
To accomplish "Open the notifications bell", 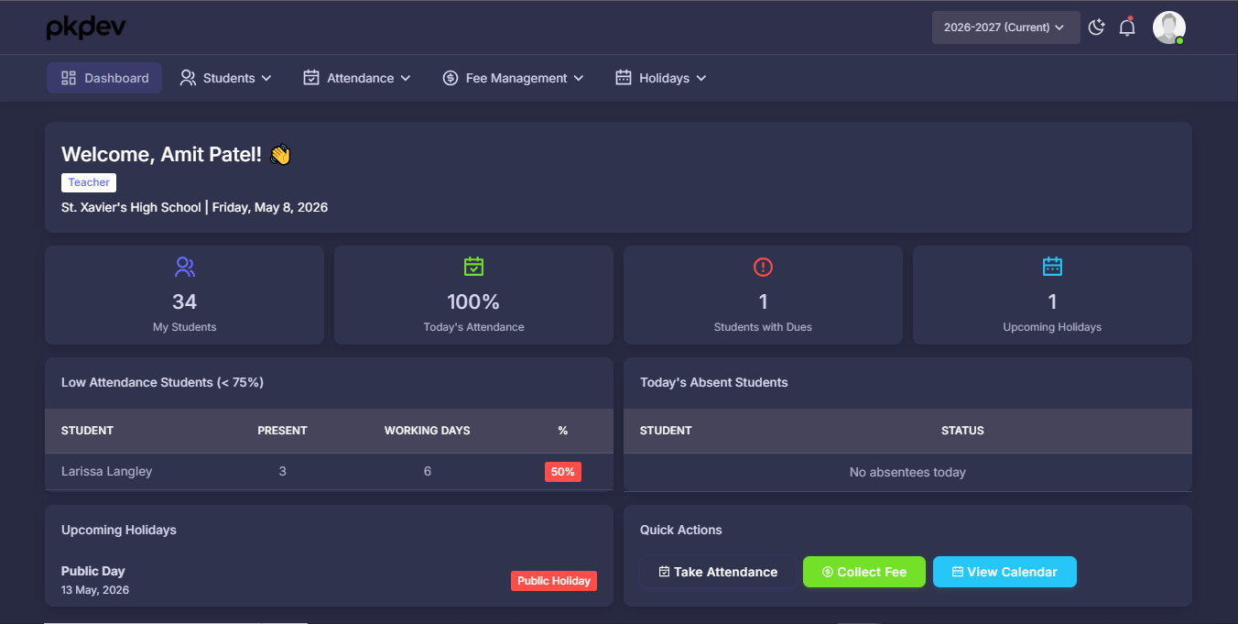I will (x=1127, y=27).
